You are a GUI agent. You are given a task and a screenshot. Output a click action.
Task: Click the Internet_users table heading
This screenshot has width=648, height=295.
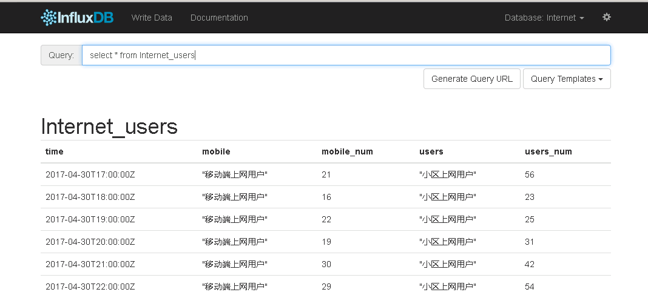pos(109,127)
